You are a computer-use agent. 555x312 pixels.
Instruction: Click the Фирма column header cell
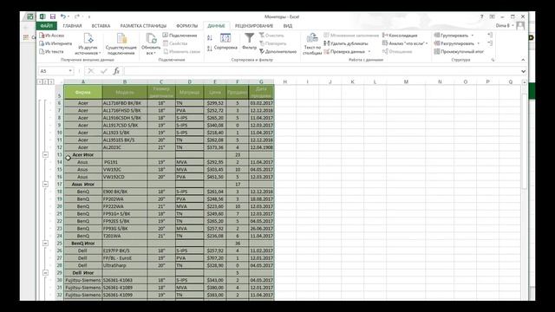tap(83, 93)
